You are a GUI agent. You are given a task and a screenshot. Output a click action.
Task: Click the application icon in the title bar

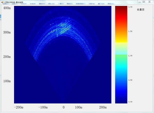2,2
